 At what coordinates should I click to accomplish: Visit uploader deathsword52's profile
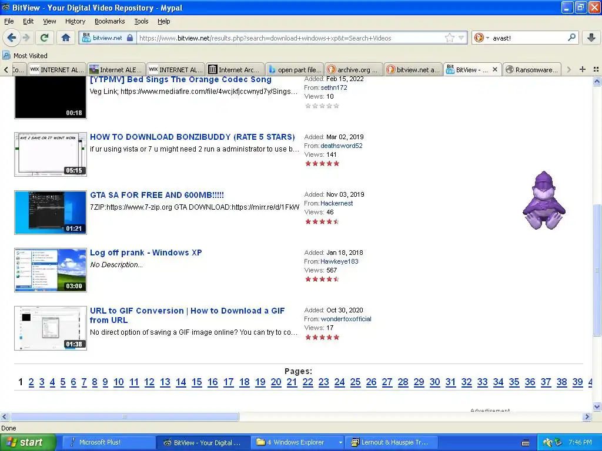[342, 146]
